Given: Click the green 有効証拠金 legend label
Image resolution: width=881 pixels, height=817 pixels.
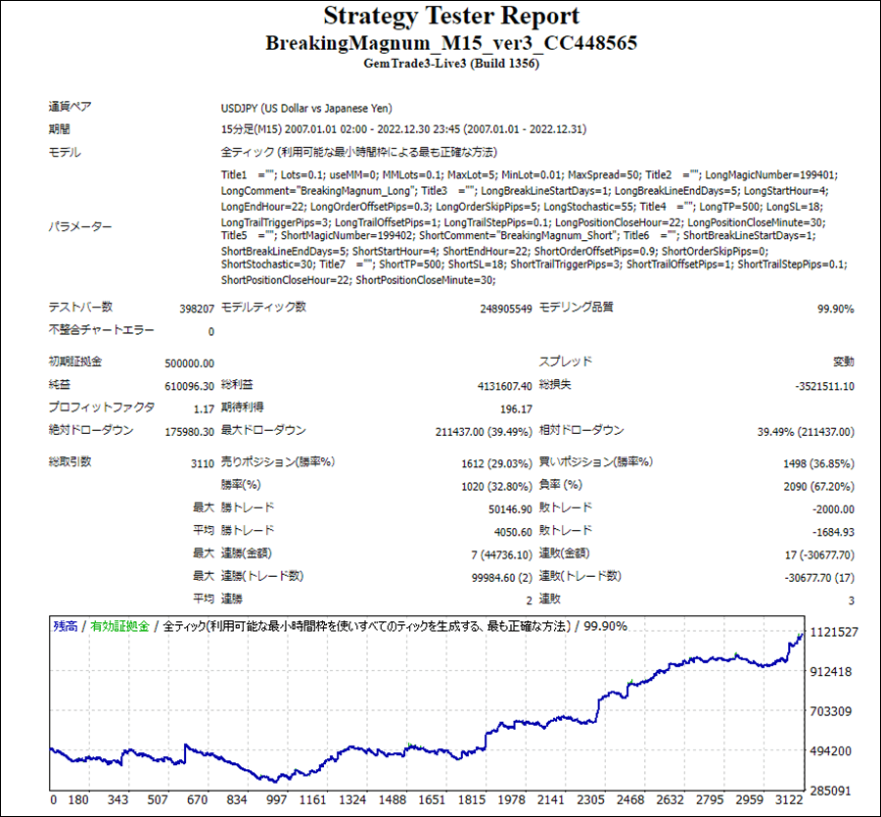Looking at the screenshot, I should tap(121, 626).
